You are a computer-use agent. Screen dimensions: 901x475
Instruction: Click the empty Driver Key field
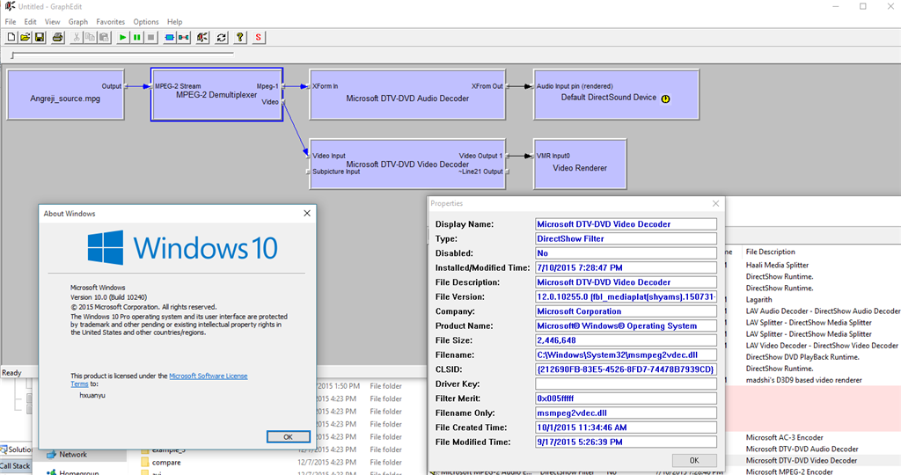[x=626, y=384]
